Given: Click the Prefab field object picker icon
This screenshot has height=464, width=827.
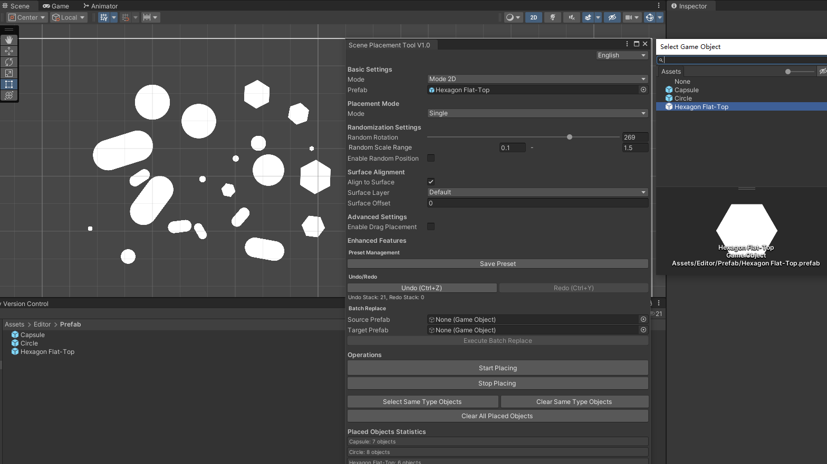Looking at the screenshot, I should point(643,90).
